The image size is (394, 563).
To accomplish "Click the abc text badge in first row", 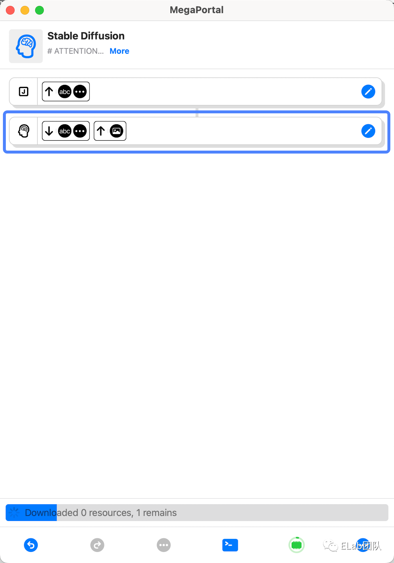I will 65,91.
